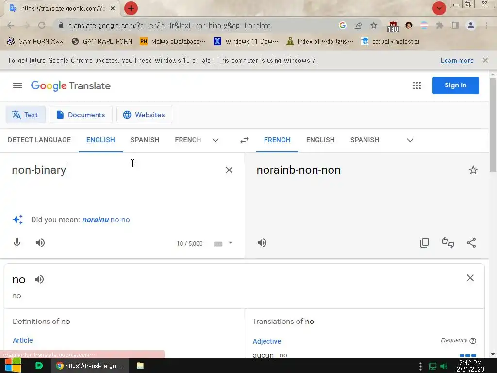Click the Adjective heading in translations
Screen dimensions: 497x373
tap(266, 341)
